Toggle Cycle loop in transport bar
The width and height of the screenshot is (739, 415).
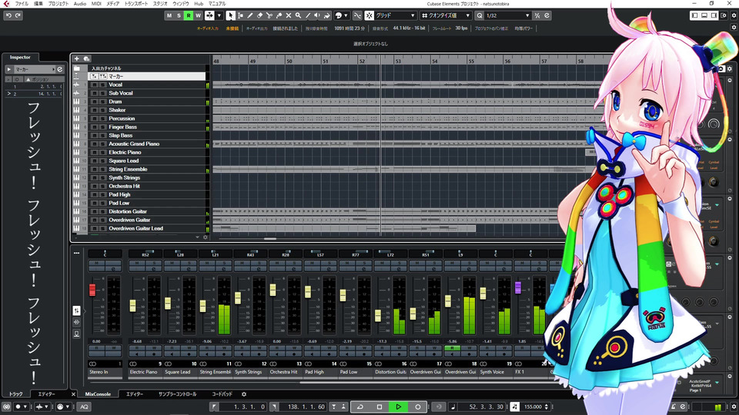(x=360, y=407)
